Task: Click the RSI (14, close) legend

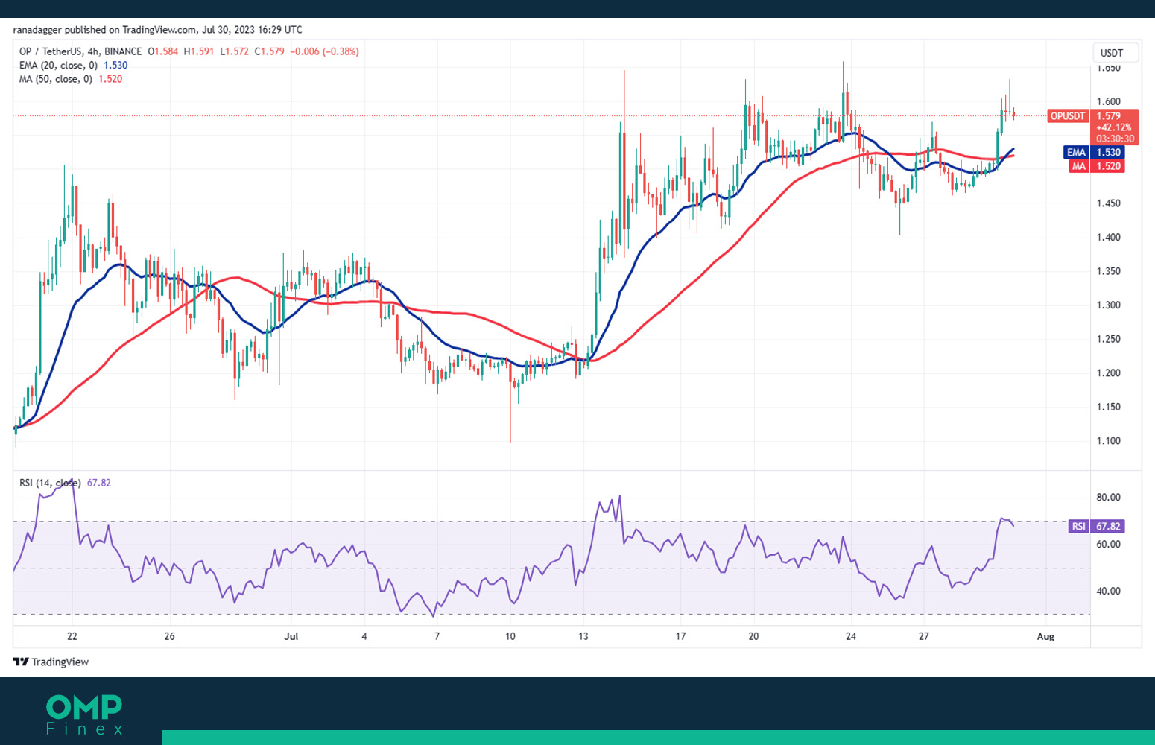Action: (50, 483)
